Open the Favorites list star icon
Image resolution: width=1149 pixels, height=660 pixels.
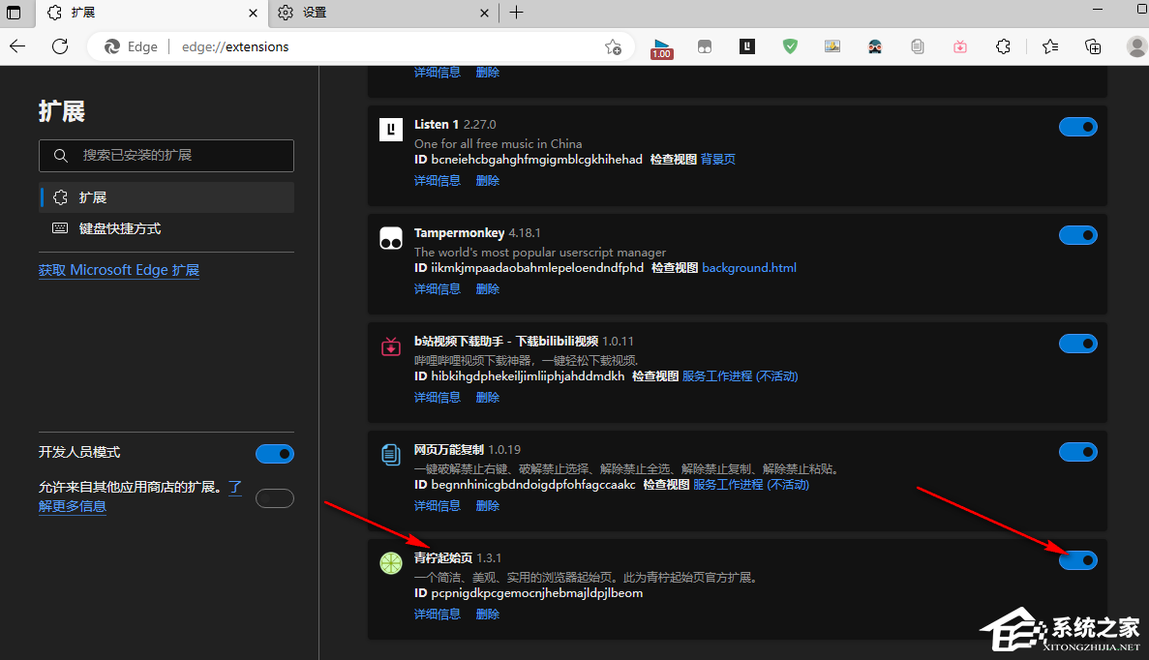click(x=1050, y=46)
